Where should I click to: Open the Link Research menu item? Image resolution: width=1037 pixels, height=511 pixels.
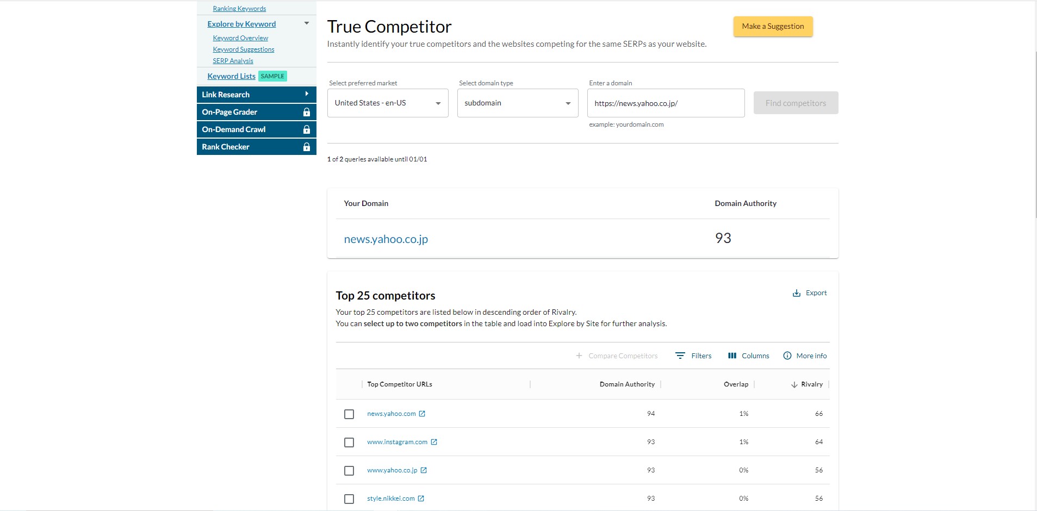point(256,95)
